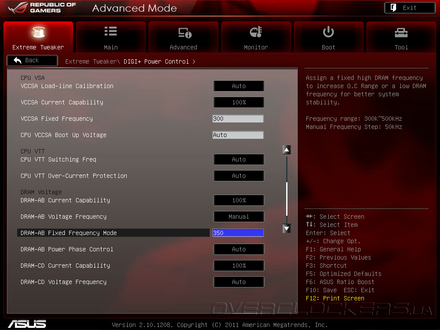Image resolution: width=440 pixels, height=330 pixels.
Task: Edit CPU VCCSA Boot Up Voltage field
Action: (x=238, y=135)
